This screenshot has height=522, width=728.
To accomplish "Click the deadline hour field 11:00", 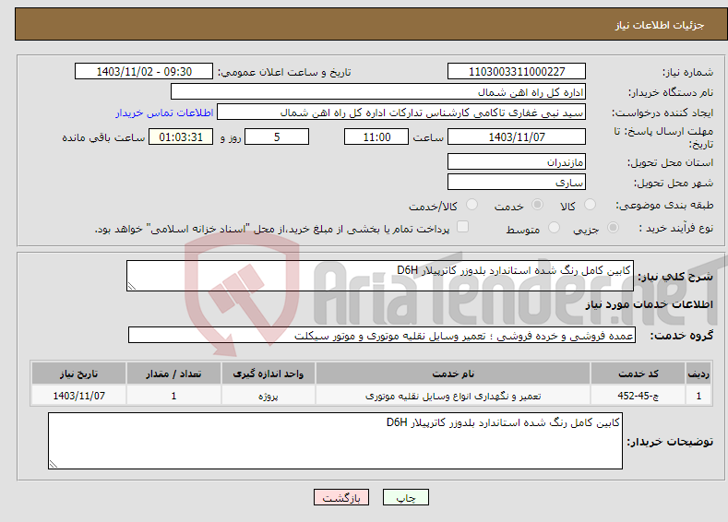I will (x=376, y=136).
